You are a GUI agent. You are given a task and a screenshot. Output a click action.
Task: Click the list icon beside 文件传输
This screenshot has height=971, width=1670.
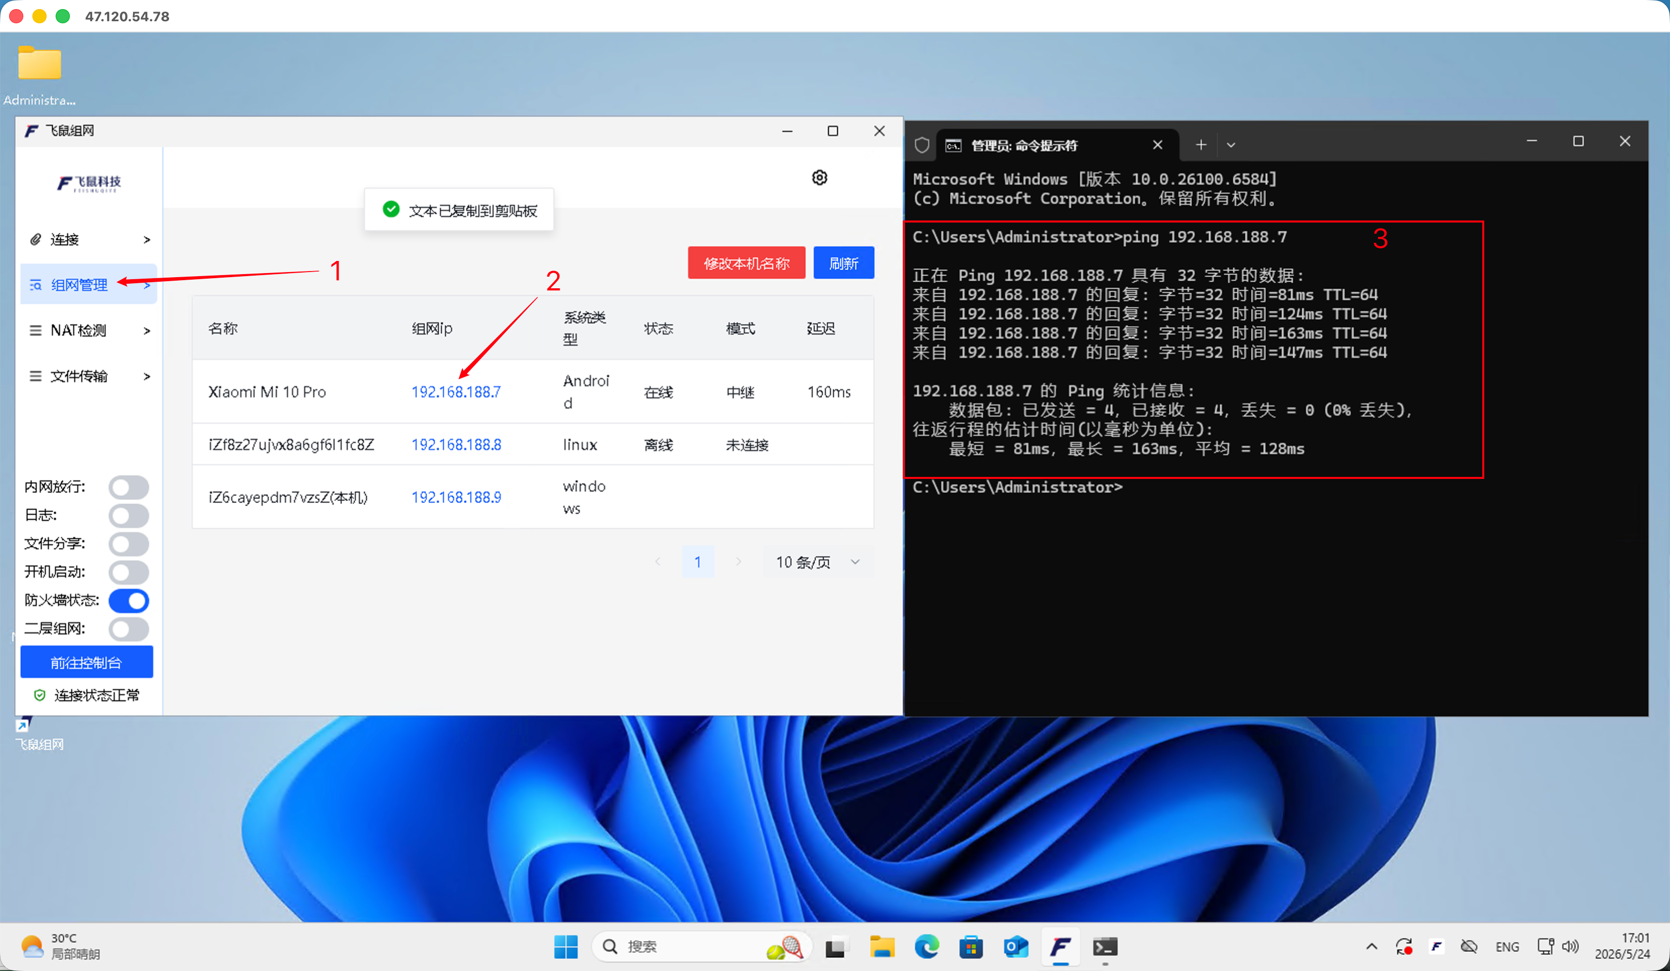[36, 376]
